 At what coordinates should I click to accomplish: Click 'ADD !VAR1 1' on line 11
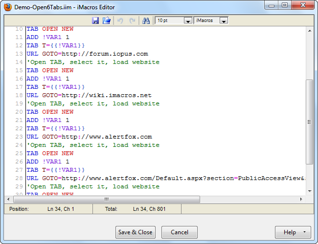[x=48, y=37]
